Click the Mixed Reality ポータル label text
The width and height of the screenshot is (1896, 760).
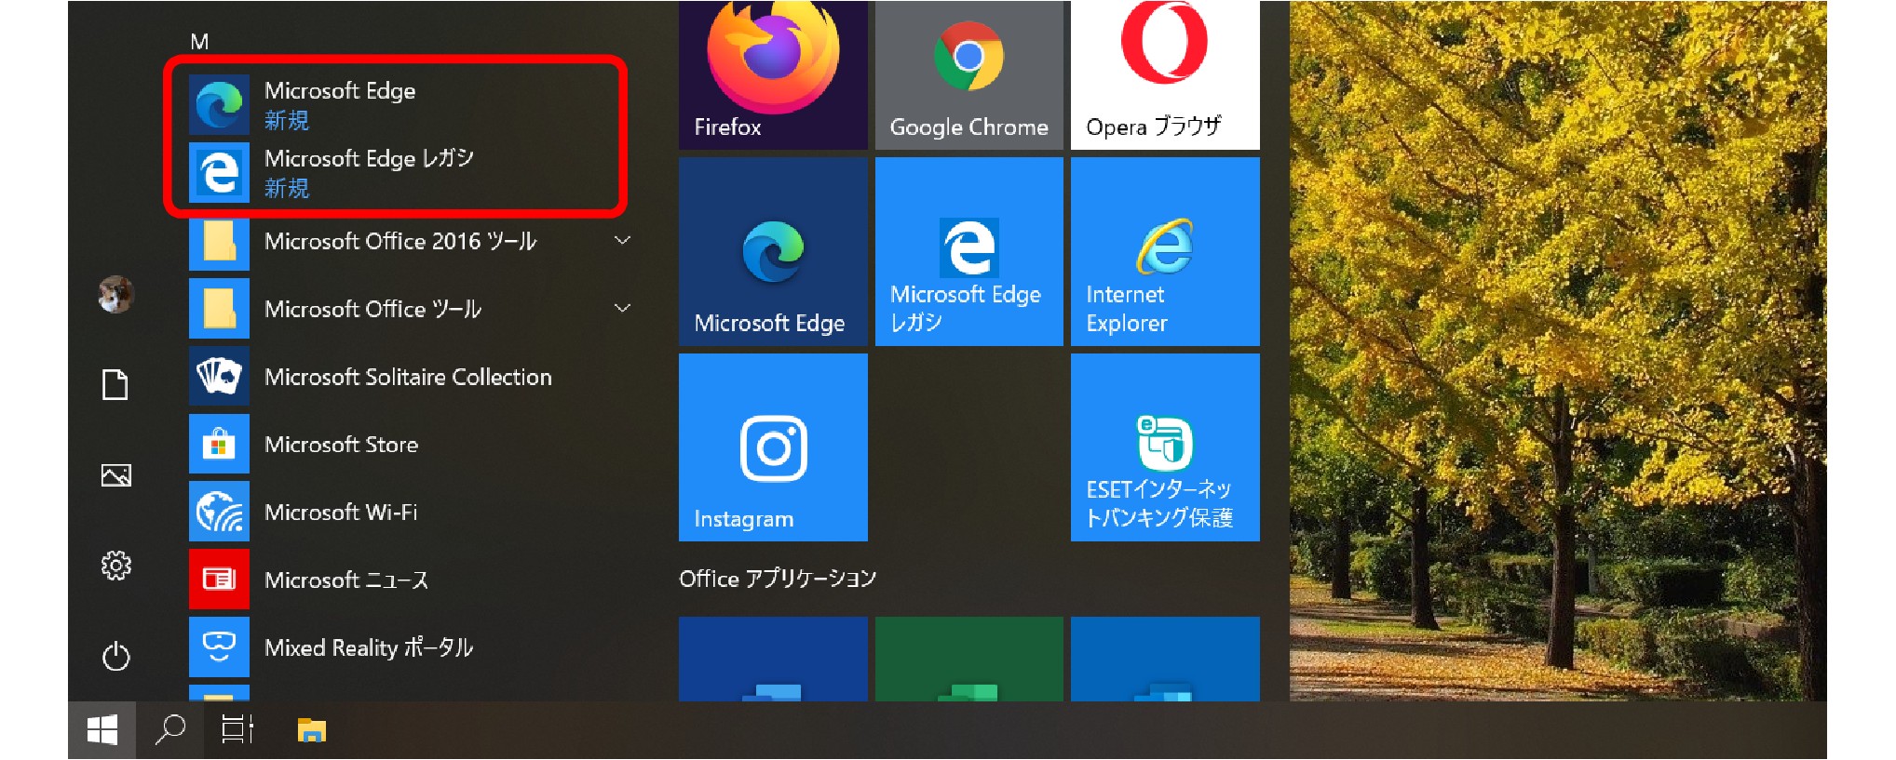[369, 647]
